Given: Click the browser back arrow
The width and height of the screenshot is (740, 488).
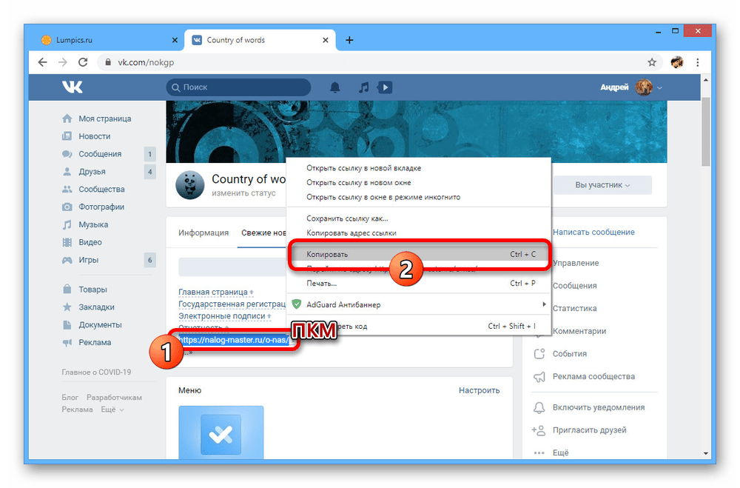Looking at the screenshot, I should [42, 62].
